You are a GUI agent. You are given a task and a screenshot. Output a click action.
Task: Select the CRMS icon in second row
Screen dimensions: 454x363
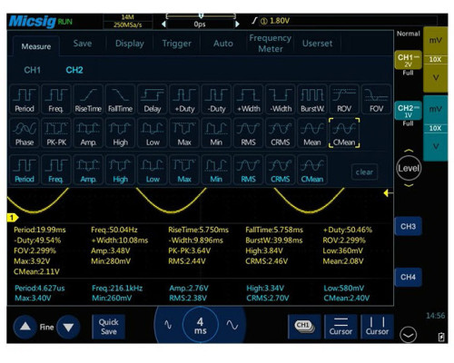pos(281,133)
